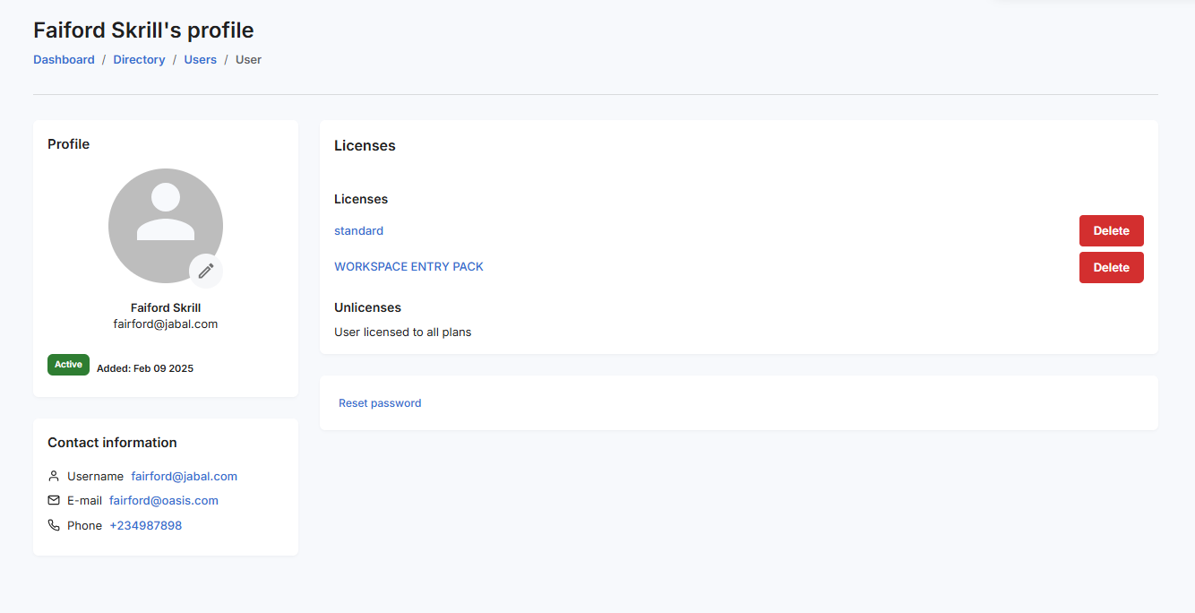Click the phone number +234987898
Viewport: 1195px width, 613px height.
pyautogui.click(x=145, y=525)
